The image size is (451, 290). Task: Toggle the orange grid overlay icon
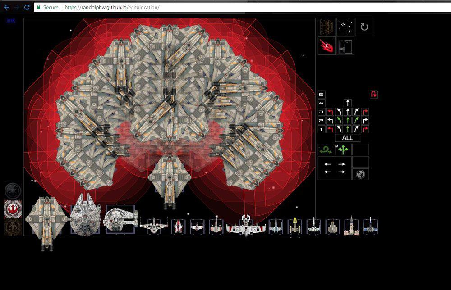327,27
